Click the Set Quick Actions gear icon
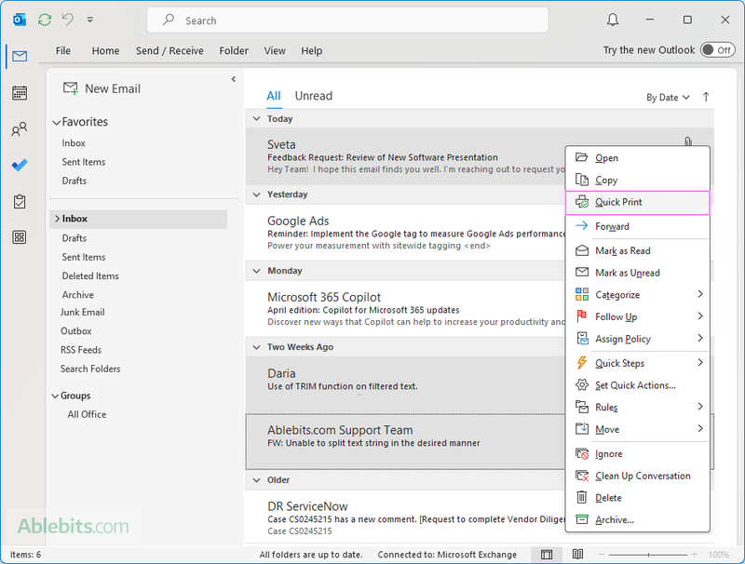745x564 pixels. point(582,385)
